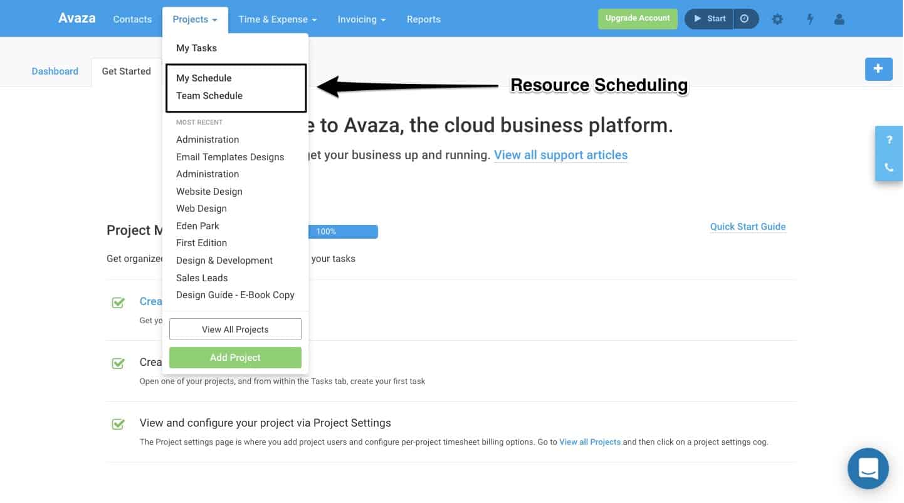Switch to the Dashboard tab
The height and width of the screenshot is (503, 904).
point(55,71)
